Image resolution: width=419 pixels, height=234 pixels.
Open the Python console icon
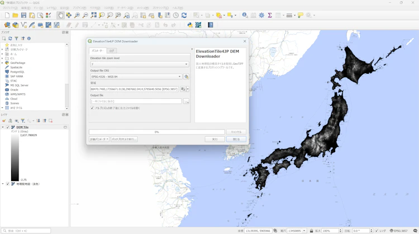[x=190, y=25]
